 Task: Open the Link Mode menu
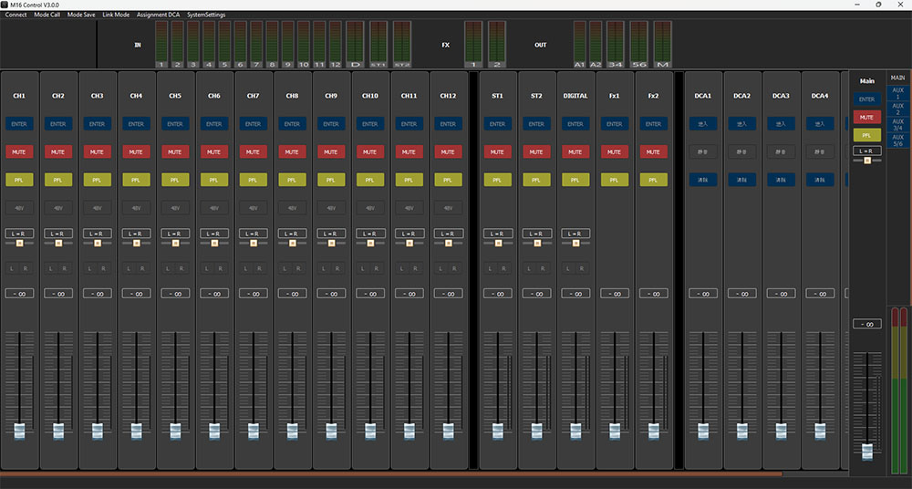pyautogui.click(x=116, y=15)
